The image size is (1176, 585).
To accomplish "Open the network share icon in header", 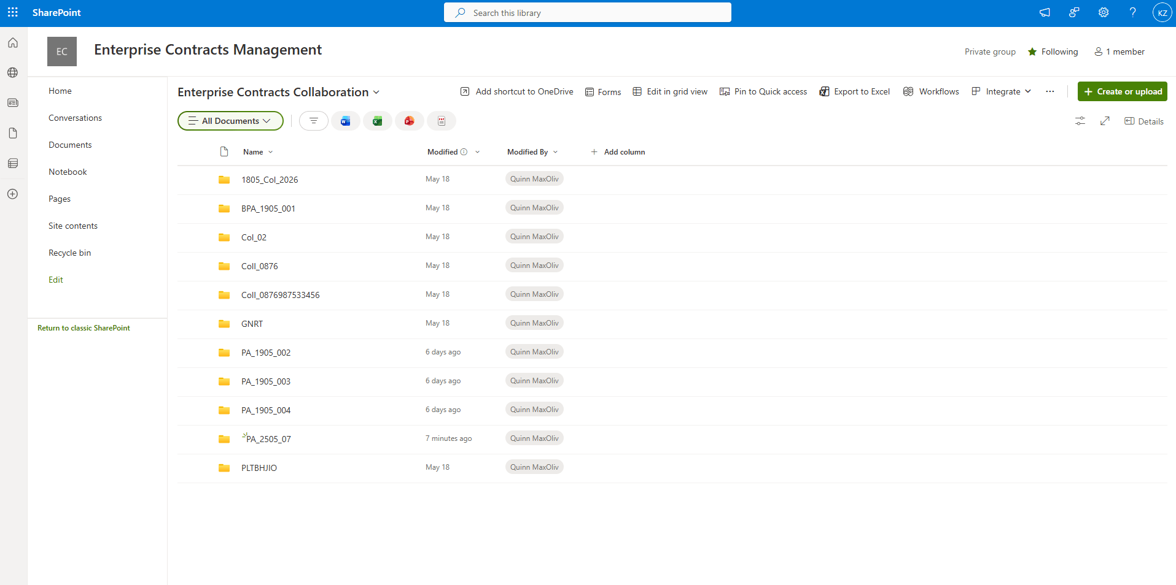I will [x=1074, y=12].
